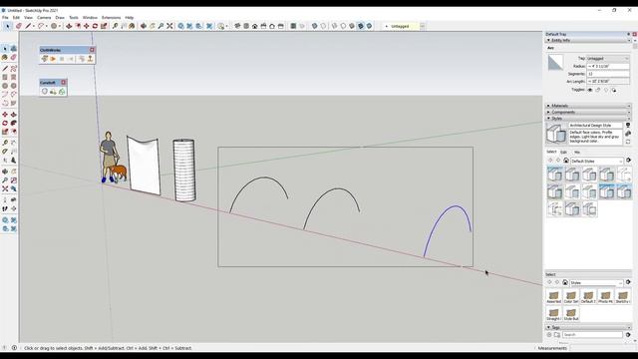Open the Extensions menu
The image size is (638, 359).
(111, 18)
